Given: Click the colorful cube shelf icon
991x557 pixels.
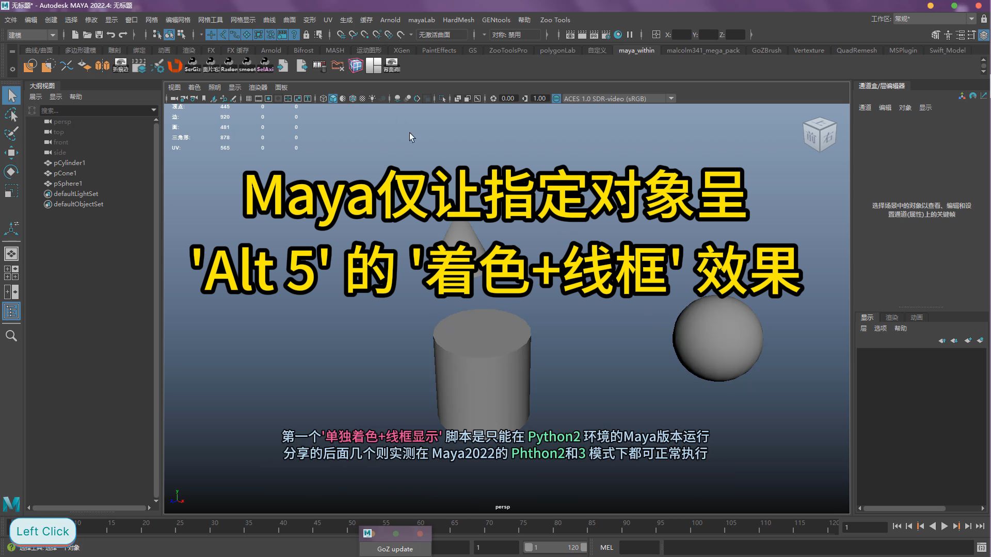Looking at the screenshot, I should 356,65.
